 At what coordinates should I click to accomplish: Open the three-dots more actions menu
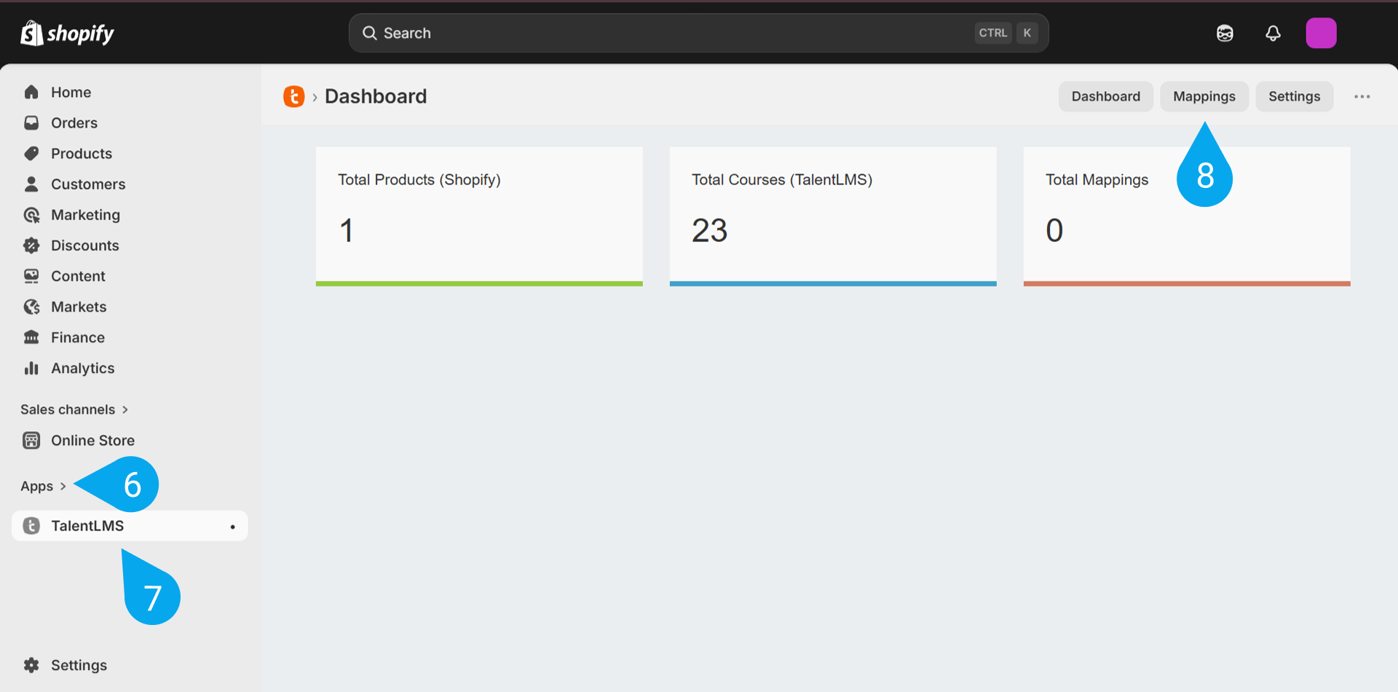click(1362, 96)
